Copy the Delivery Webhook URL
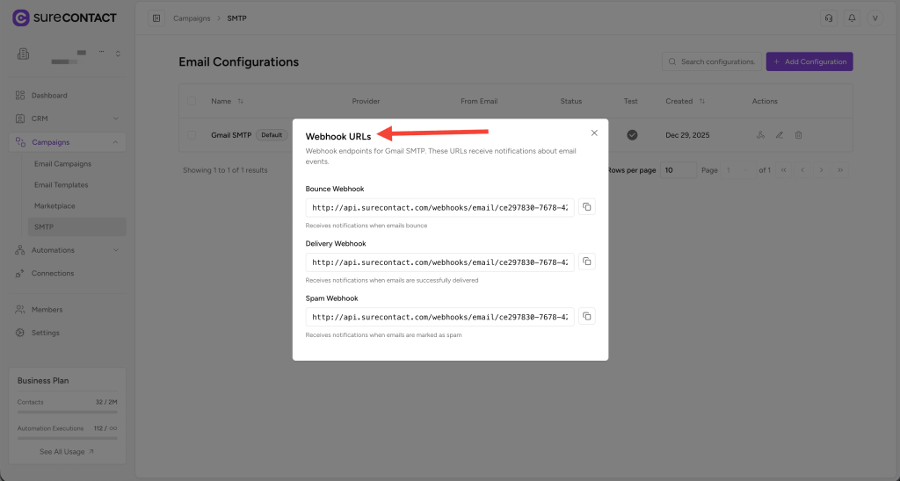Viewport: 900px width, 481px height. (586, 262)
